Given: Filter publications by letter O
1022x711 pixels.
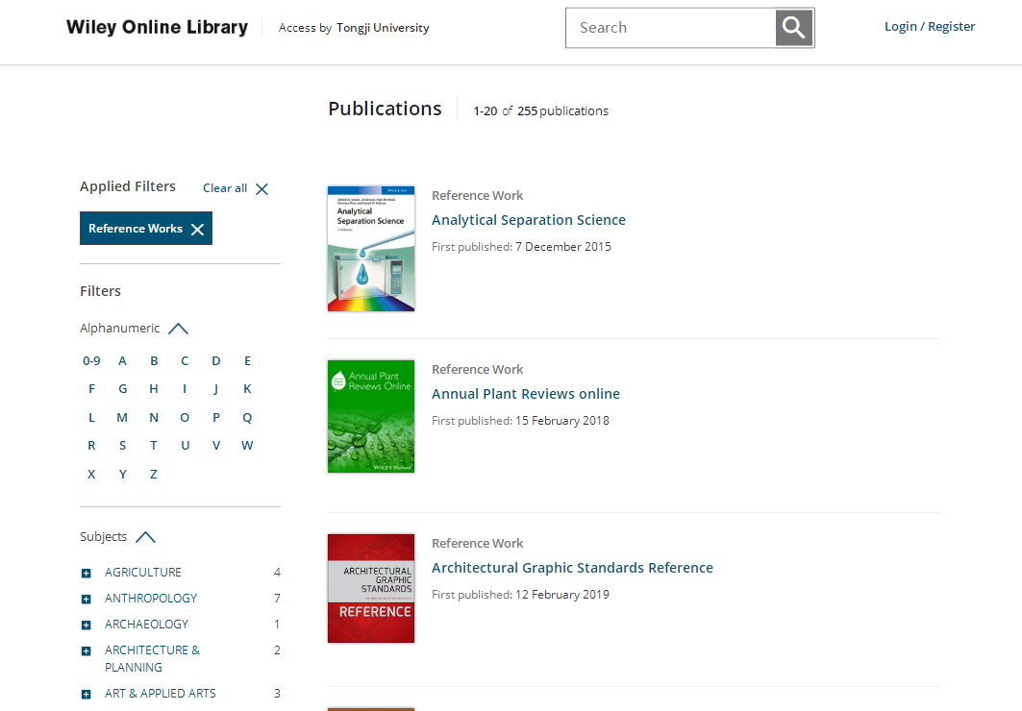Looking at the screenshot, I should click(x=186, y=417).
